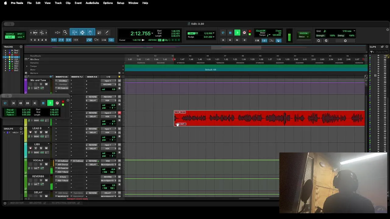This screenshot has height=219, width=390.
Task: Open Input 2 selector on recording track
Action: (x=108, y=113)
